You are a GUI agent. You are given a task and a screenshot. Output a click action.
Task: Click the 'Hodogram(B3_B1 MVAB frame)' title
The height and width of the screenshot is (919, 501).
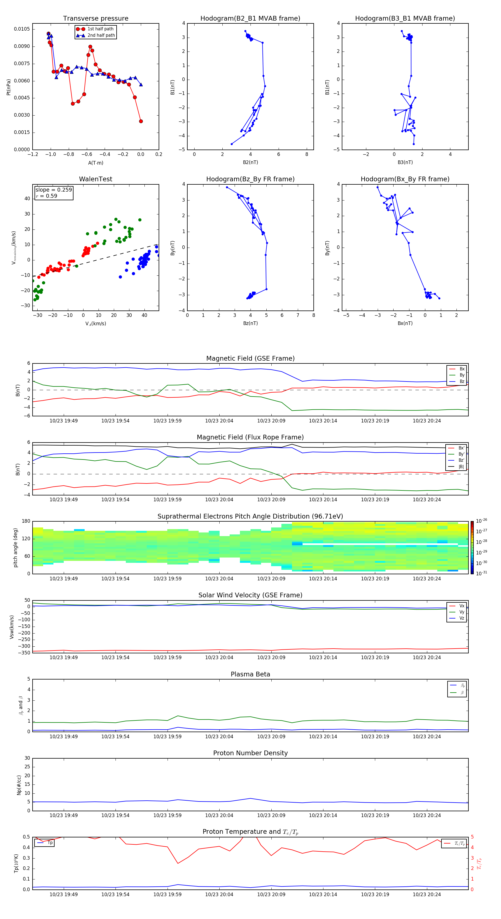(405, 18)
